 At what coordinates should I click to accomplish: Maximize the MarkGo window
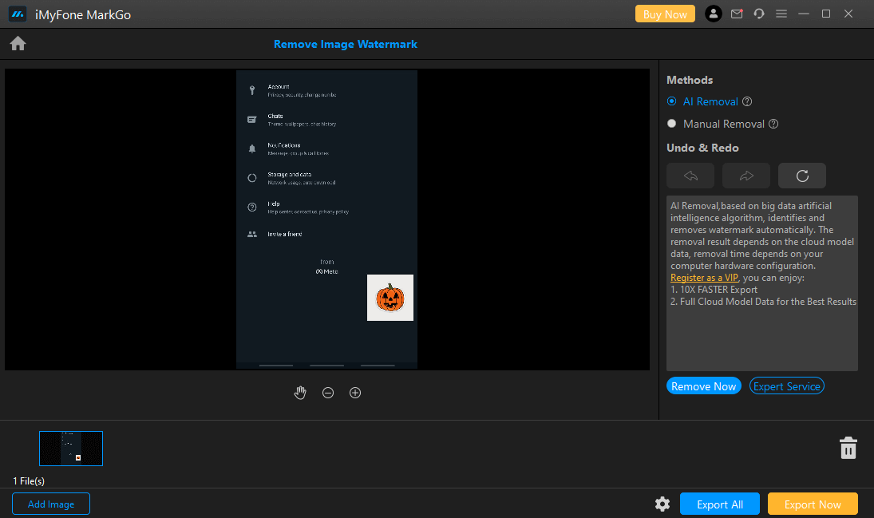pos(826,14)
